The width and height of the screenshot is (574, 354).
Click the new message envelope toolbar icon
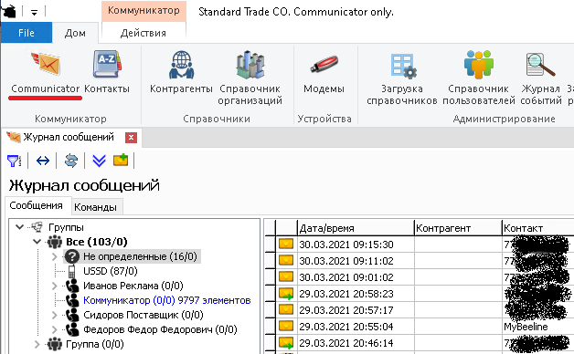(121, 160)
